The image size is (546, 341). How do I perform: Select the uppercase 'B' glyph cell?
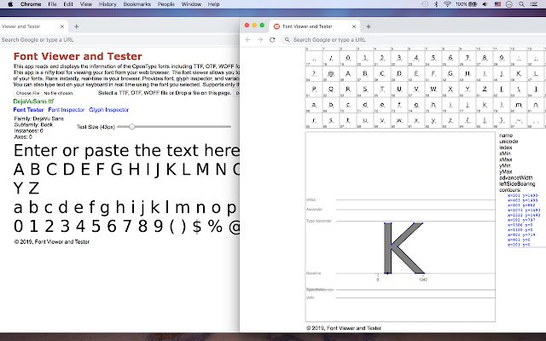365,74
